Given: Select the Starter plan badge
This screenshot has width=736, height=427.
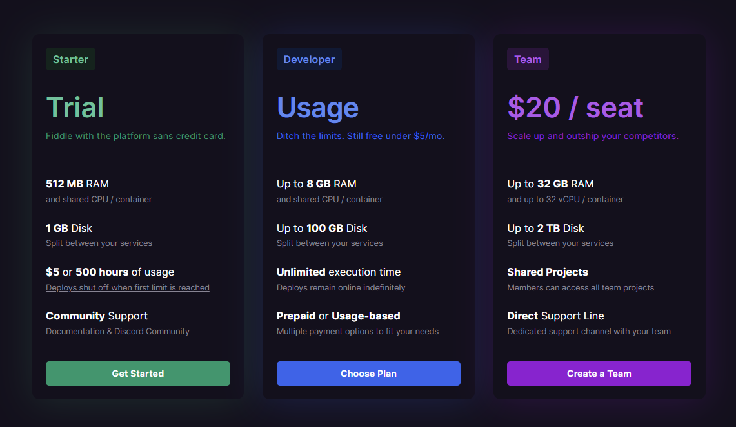Looking at the screenshot, I should tap(70, 59).
